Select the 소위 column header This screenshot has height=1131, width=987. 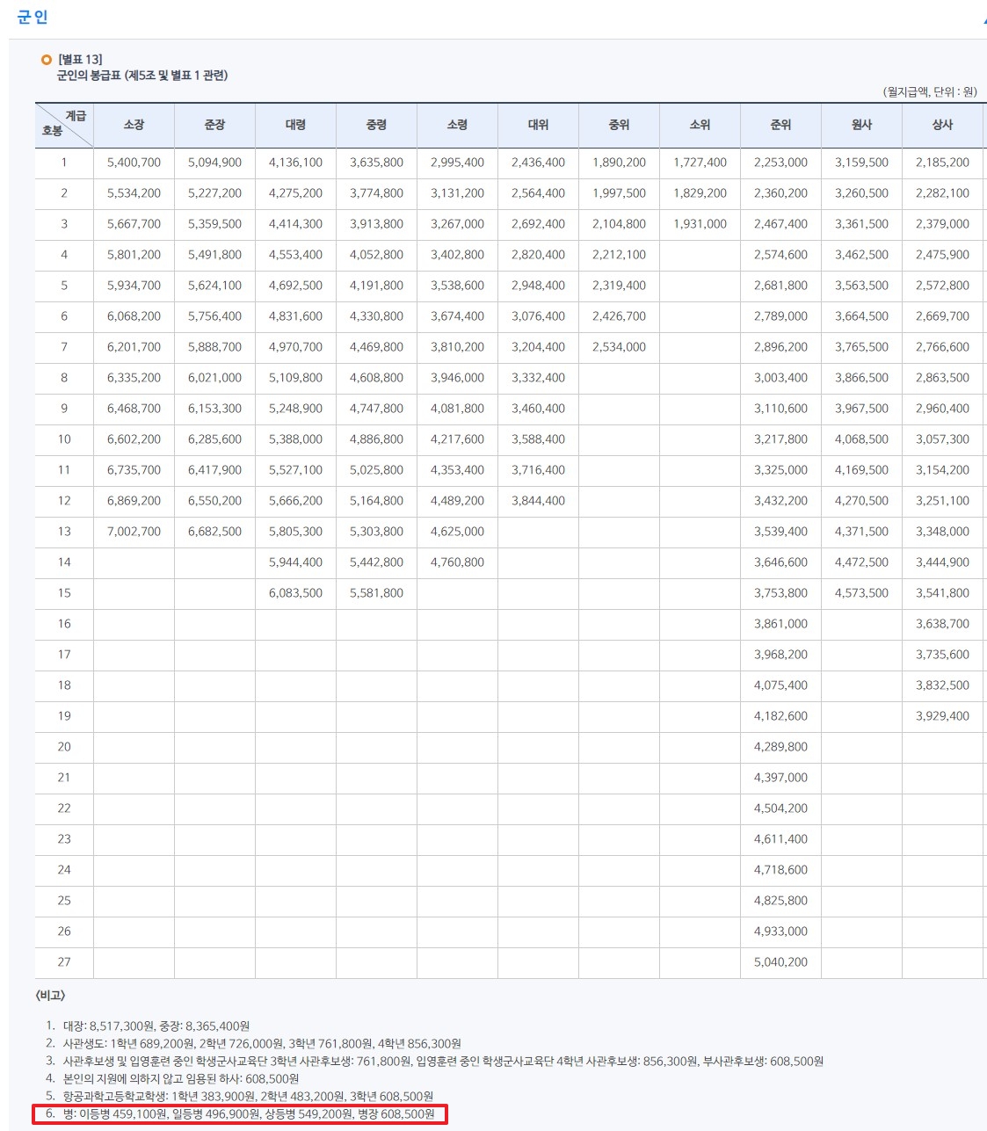pos(700,125)
